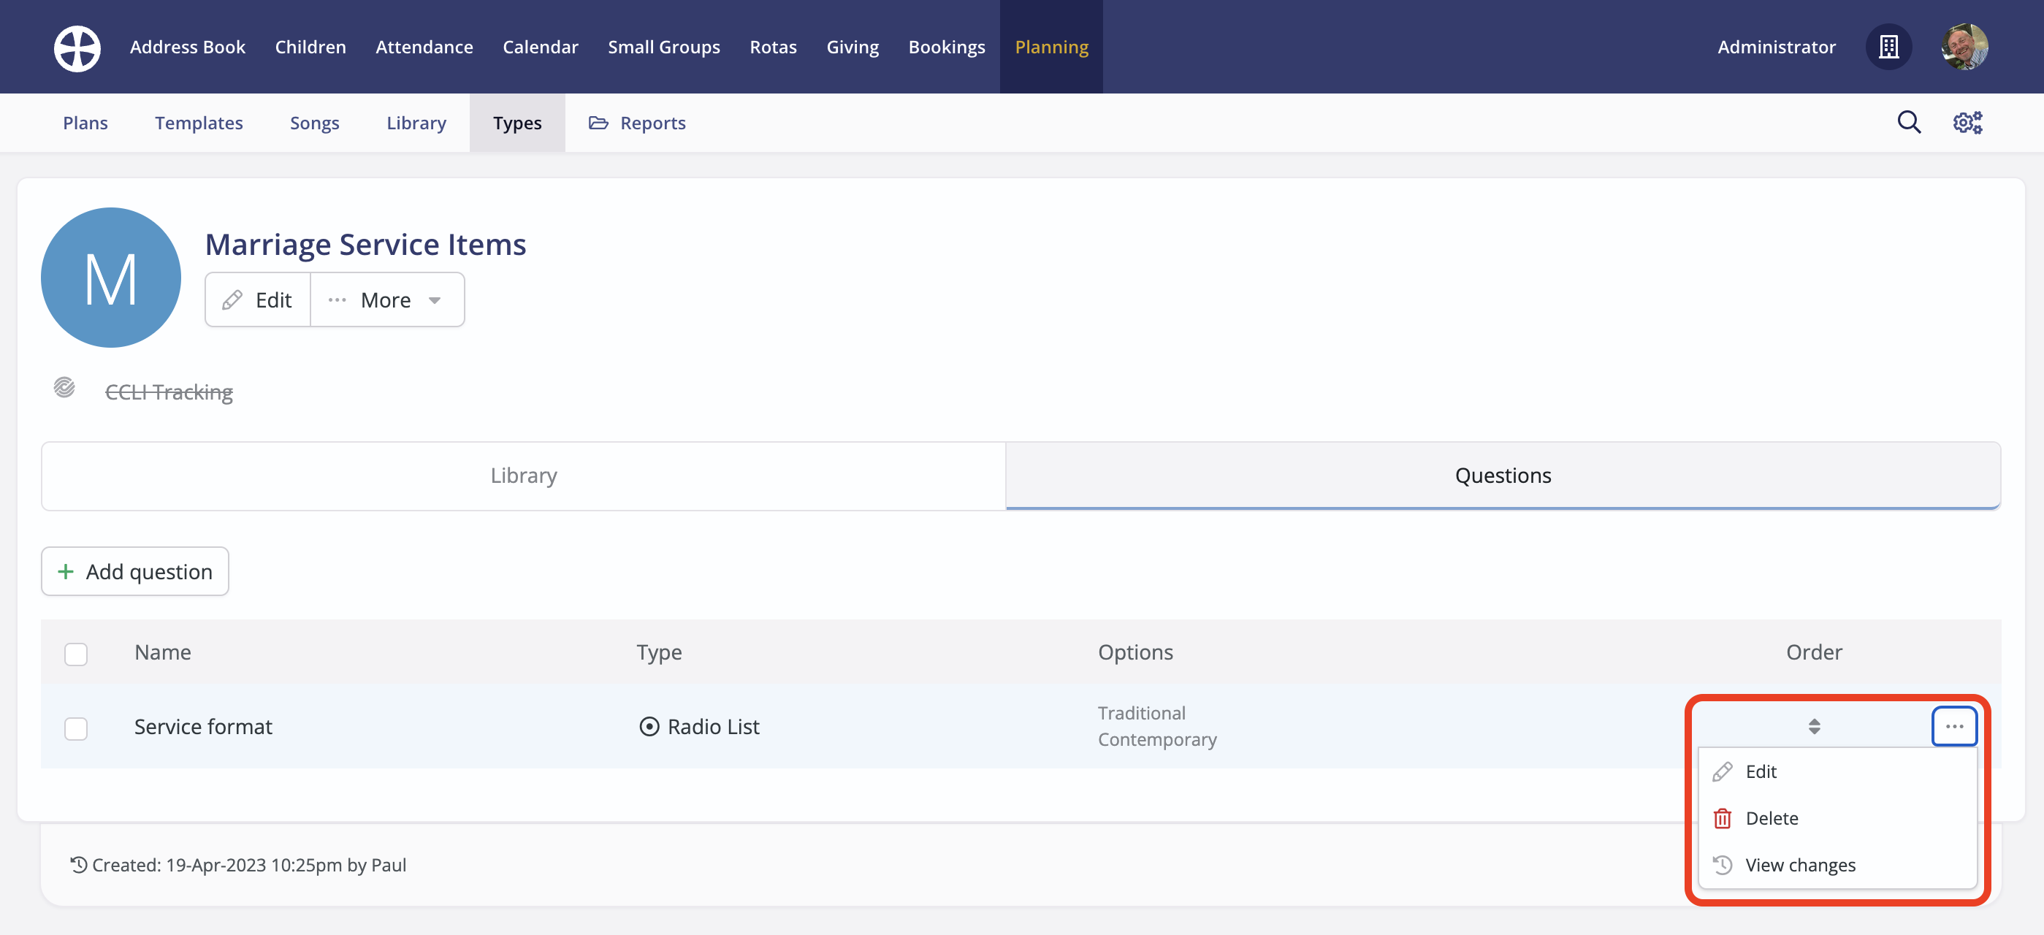Click the CCLI Tracking swirl icon

pyautogui.click(x=64, y=388)
